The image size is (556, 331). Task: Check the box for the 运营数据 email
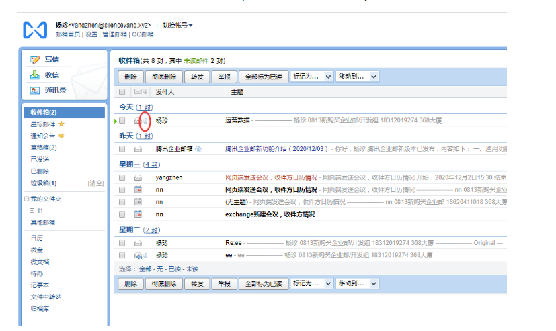point(122,121)
